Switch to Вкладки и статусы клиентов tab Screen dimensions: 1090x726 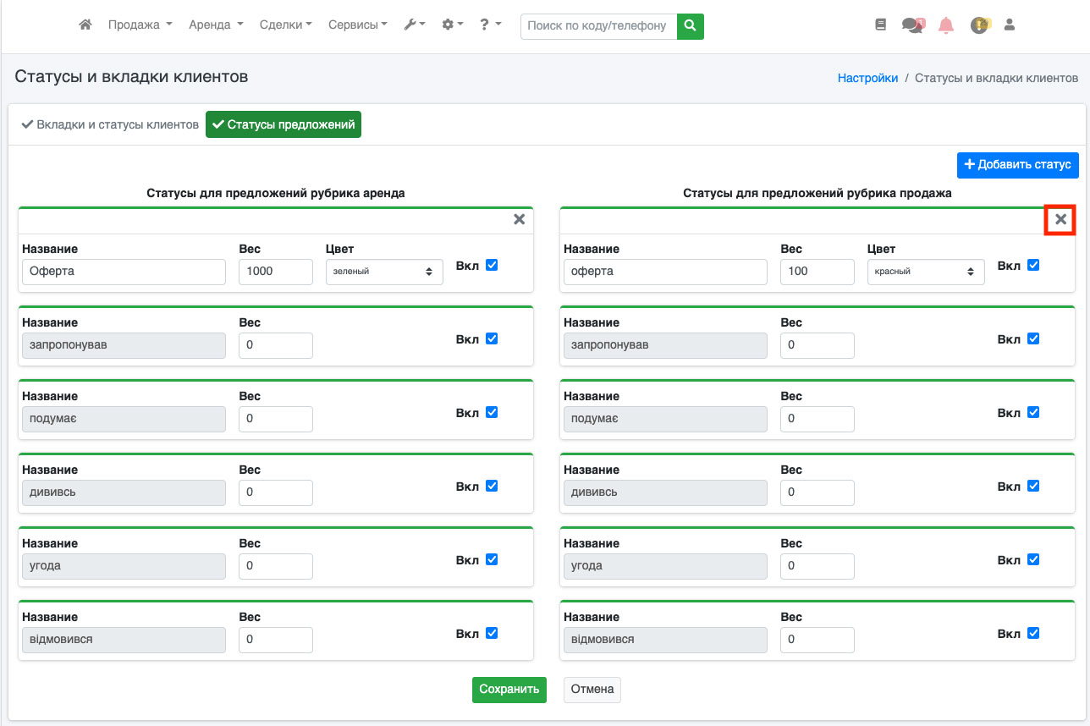coord(110,124)
